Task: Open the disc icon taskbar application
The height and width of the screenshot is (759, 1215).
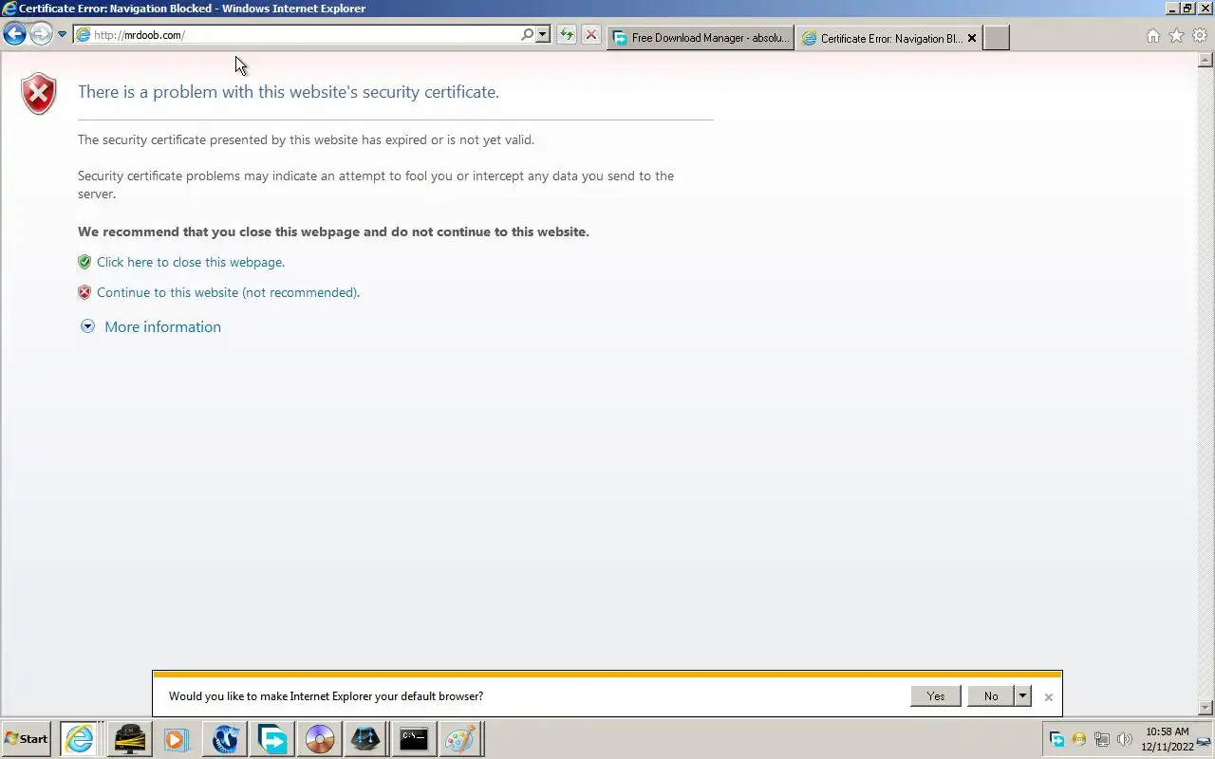Action: 320,738
